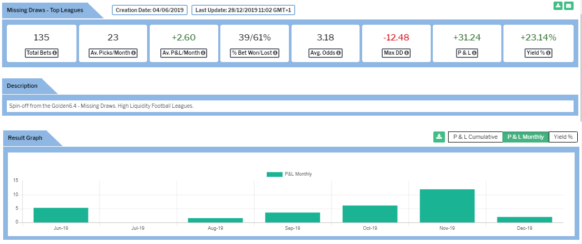
Task: Click the Result Graph section header
Action: click(25, 138)
